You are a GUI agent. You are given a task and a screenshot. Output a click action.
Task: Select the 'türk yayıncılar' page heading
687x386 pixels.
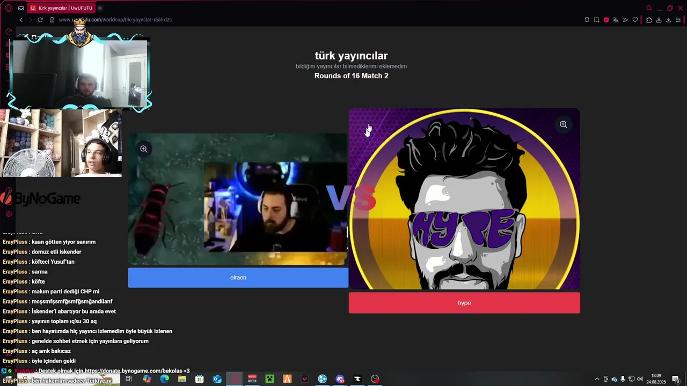(352, 56)
